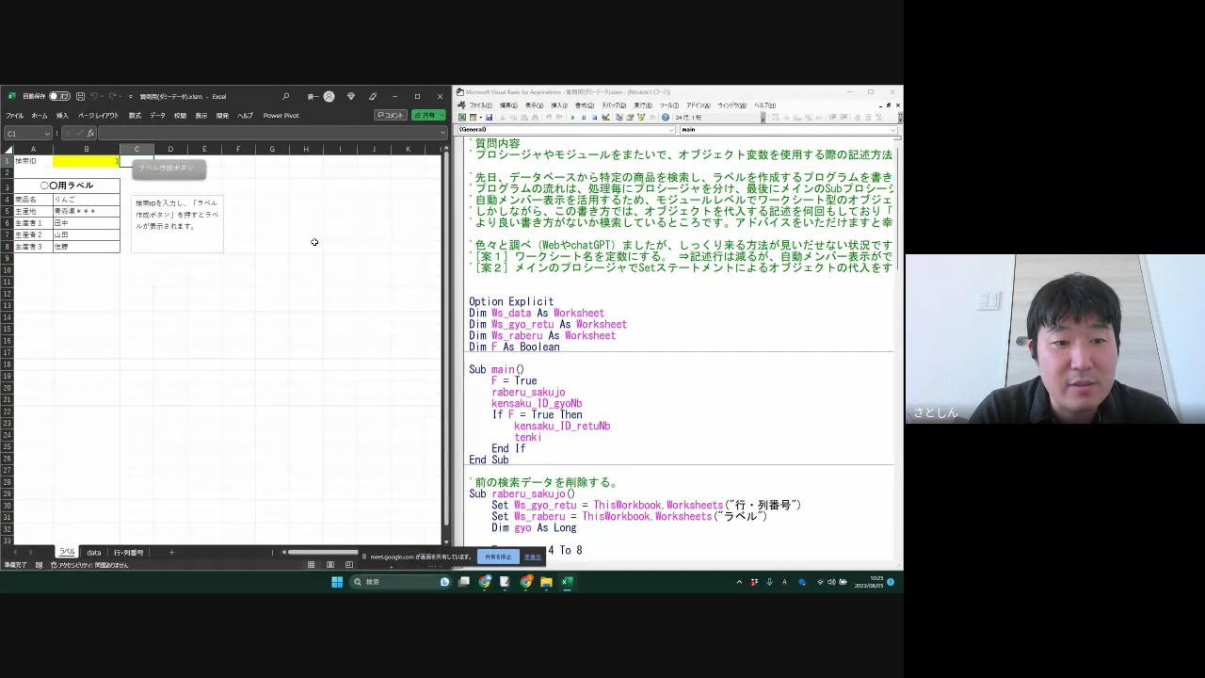Switch to Excel via the VBA toolbar icon

coord(461,118)
